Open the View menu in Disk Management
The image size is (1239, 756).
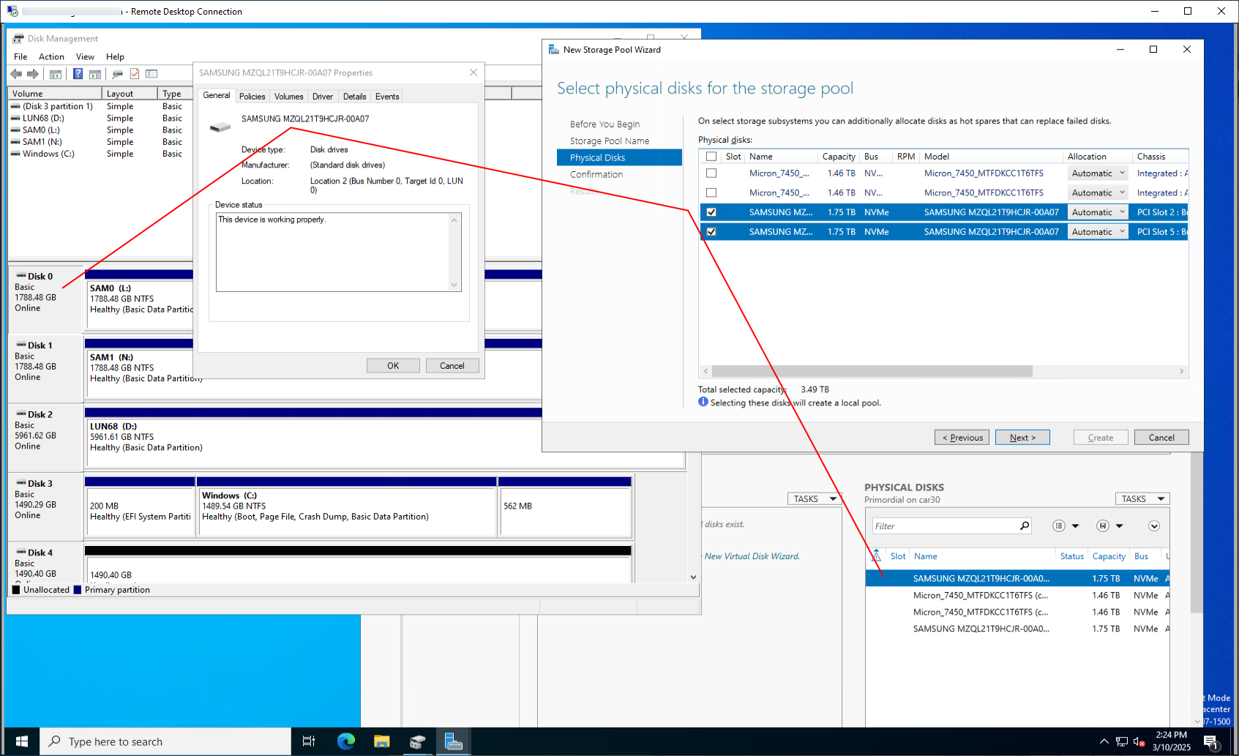click(x=85, y=56)
